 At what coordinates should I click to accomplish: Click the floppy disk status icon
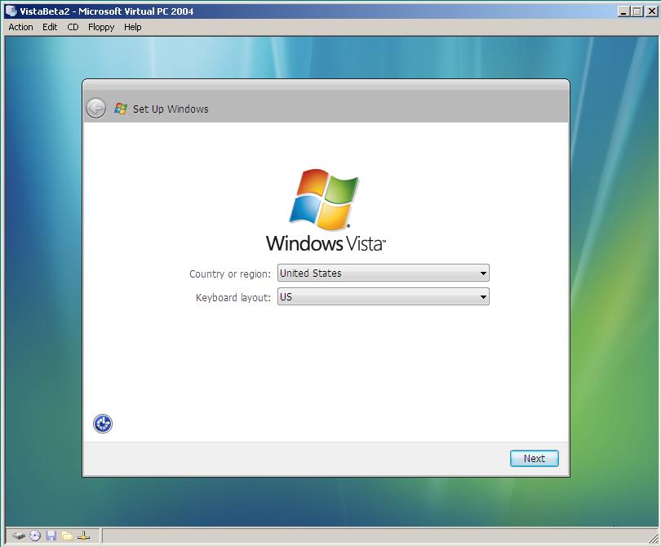[51, 536]
